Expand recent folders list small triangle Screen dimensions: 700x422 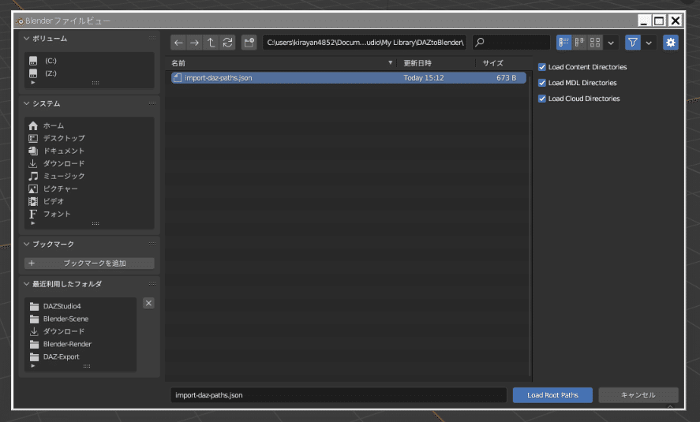pos(32,366)
